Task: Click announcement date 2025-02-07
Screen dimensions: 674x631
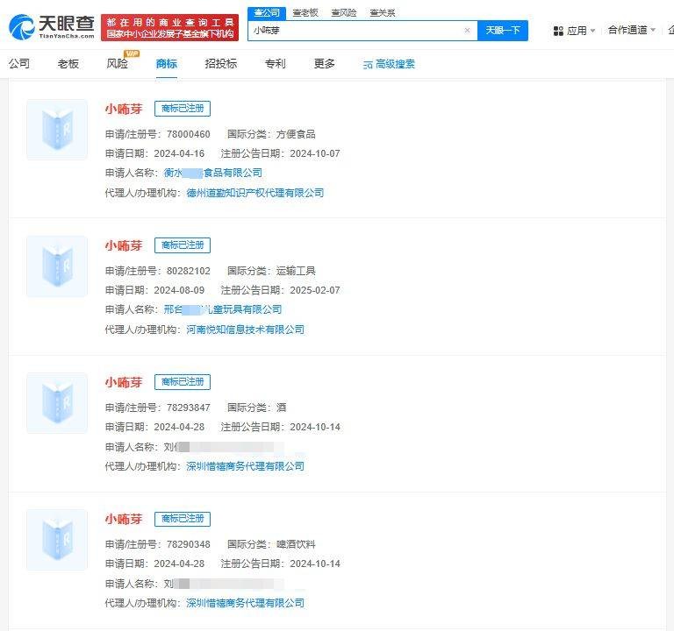Action: point(315,290)
